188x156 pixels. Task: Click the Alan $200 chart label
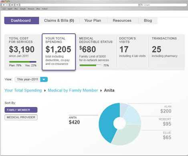[166, 109]
